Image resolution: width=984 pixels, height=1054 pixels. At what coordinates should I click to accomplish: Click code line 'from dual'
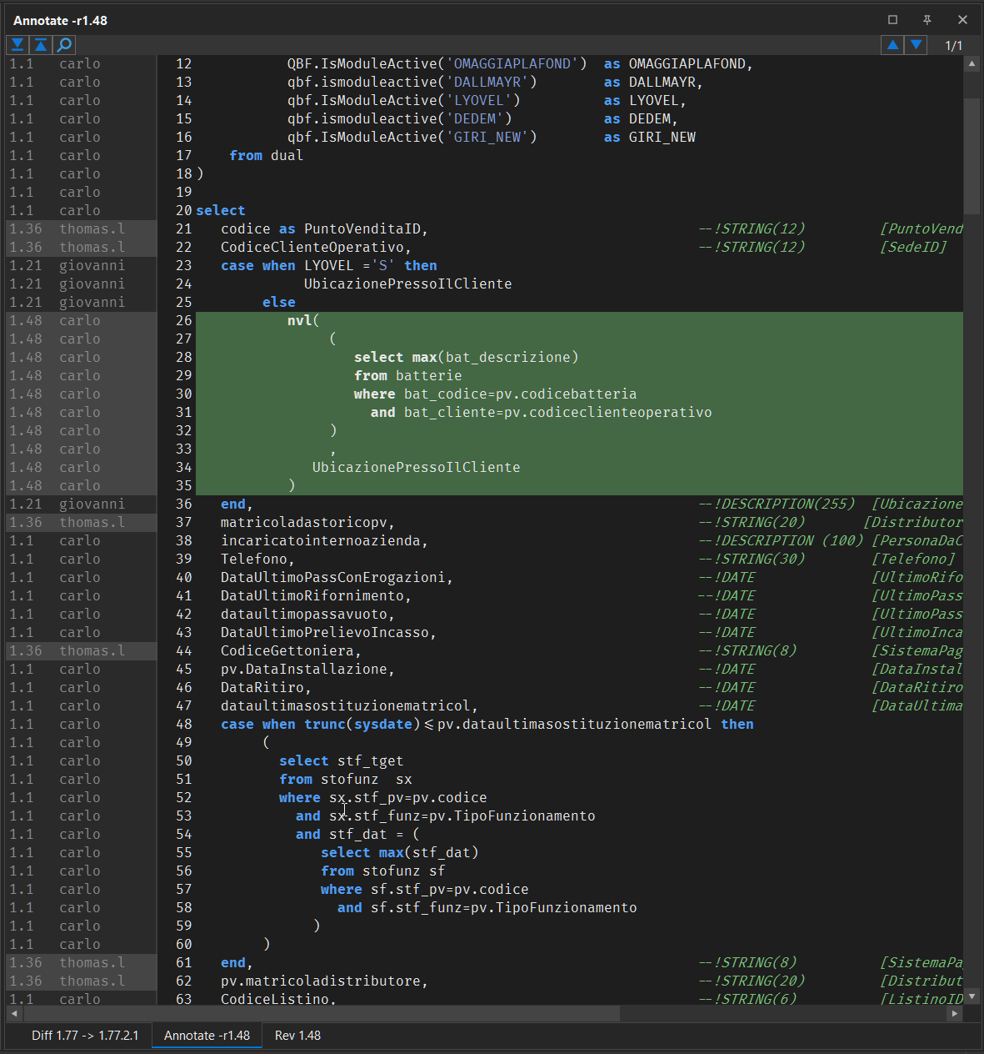[x=267, y=156]
